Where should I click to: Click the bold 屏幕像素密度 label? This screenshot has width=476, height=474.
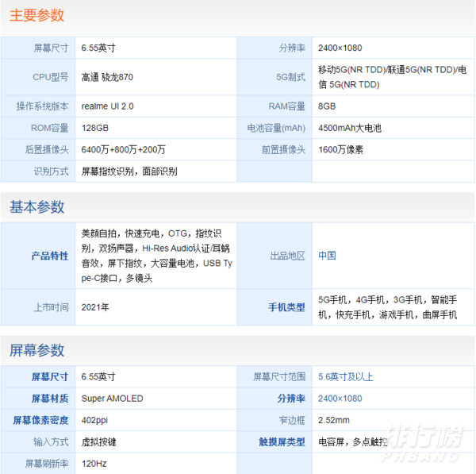point(40,420)
